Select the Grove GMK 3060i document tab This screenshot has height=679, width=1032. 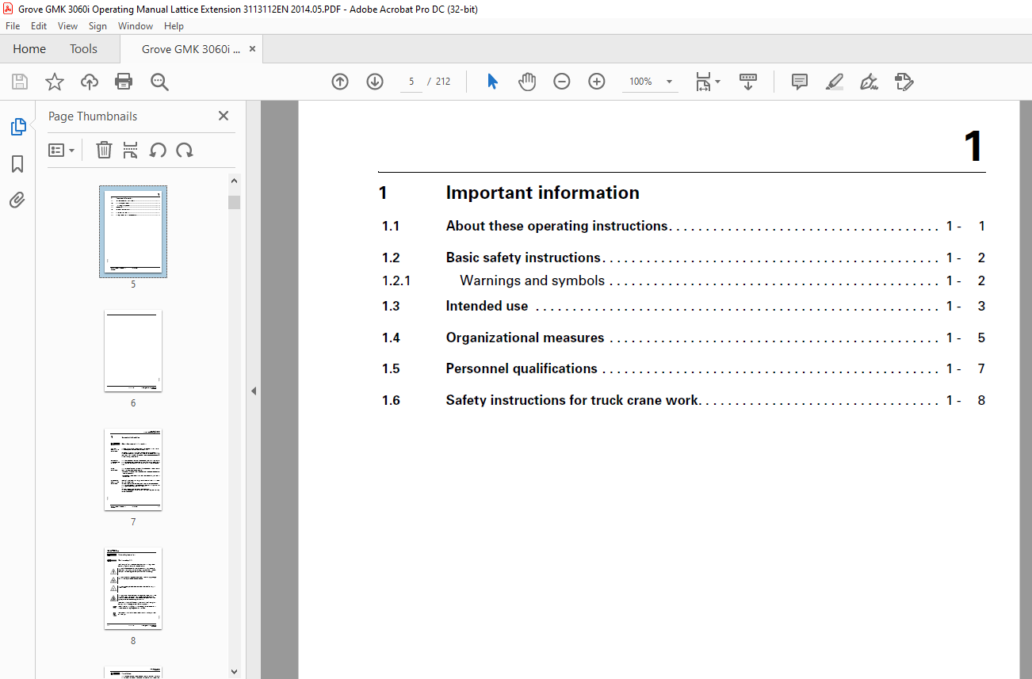[191, 49]
